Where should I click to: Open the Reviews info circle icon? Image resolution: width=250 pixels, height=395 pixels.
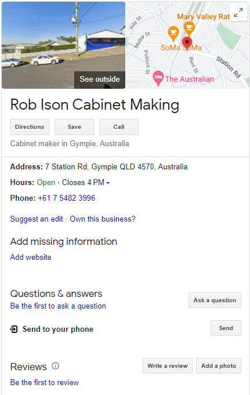[x=55, y=365]
